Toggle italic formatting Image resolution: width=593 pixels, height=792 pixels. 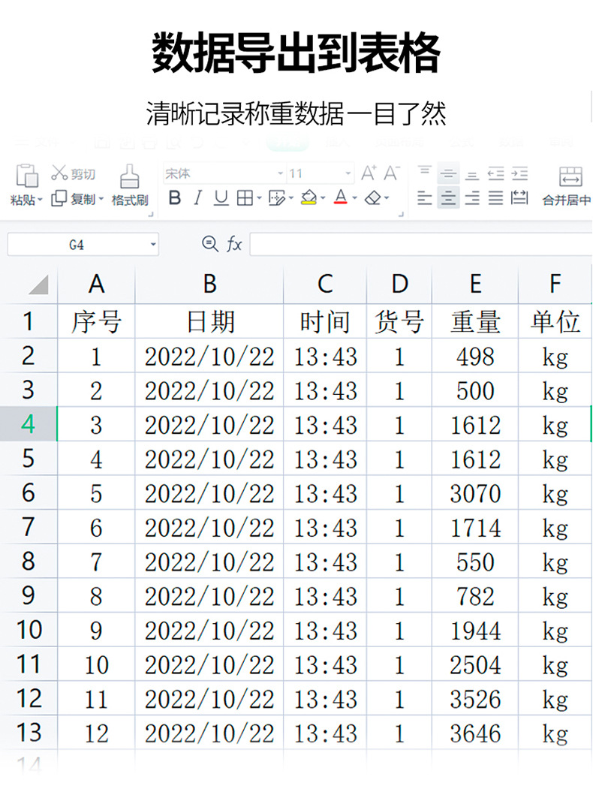[x=198, y=197]
